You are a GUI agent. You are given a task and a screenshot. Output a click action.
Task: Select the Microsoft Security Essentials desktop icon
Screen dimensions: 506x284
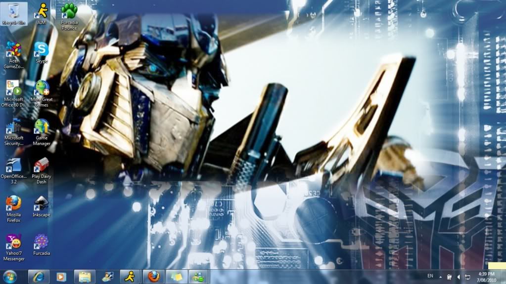tap(14, 127)
